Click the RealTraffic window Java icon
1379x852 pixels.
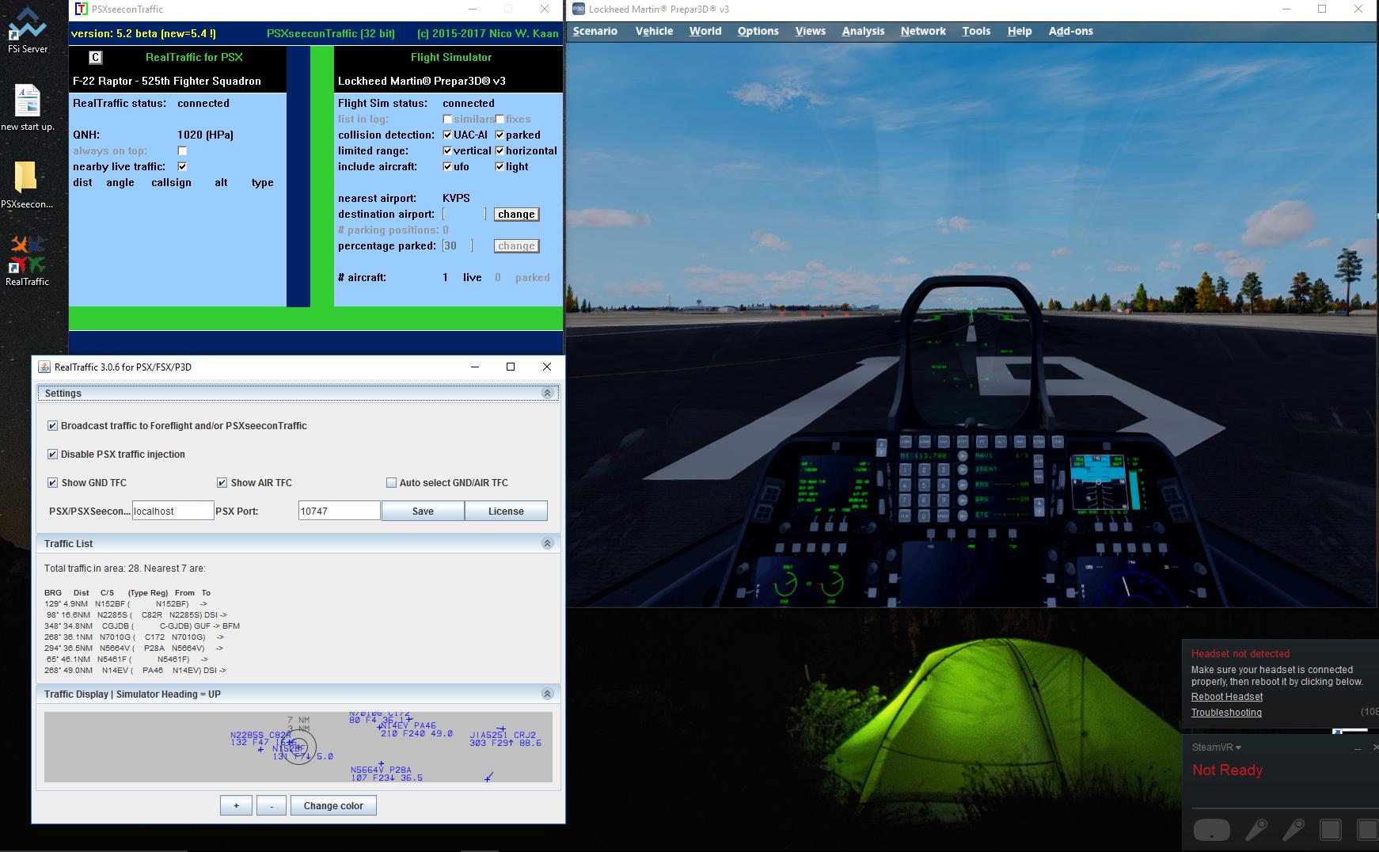pos(44,367)
